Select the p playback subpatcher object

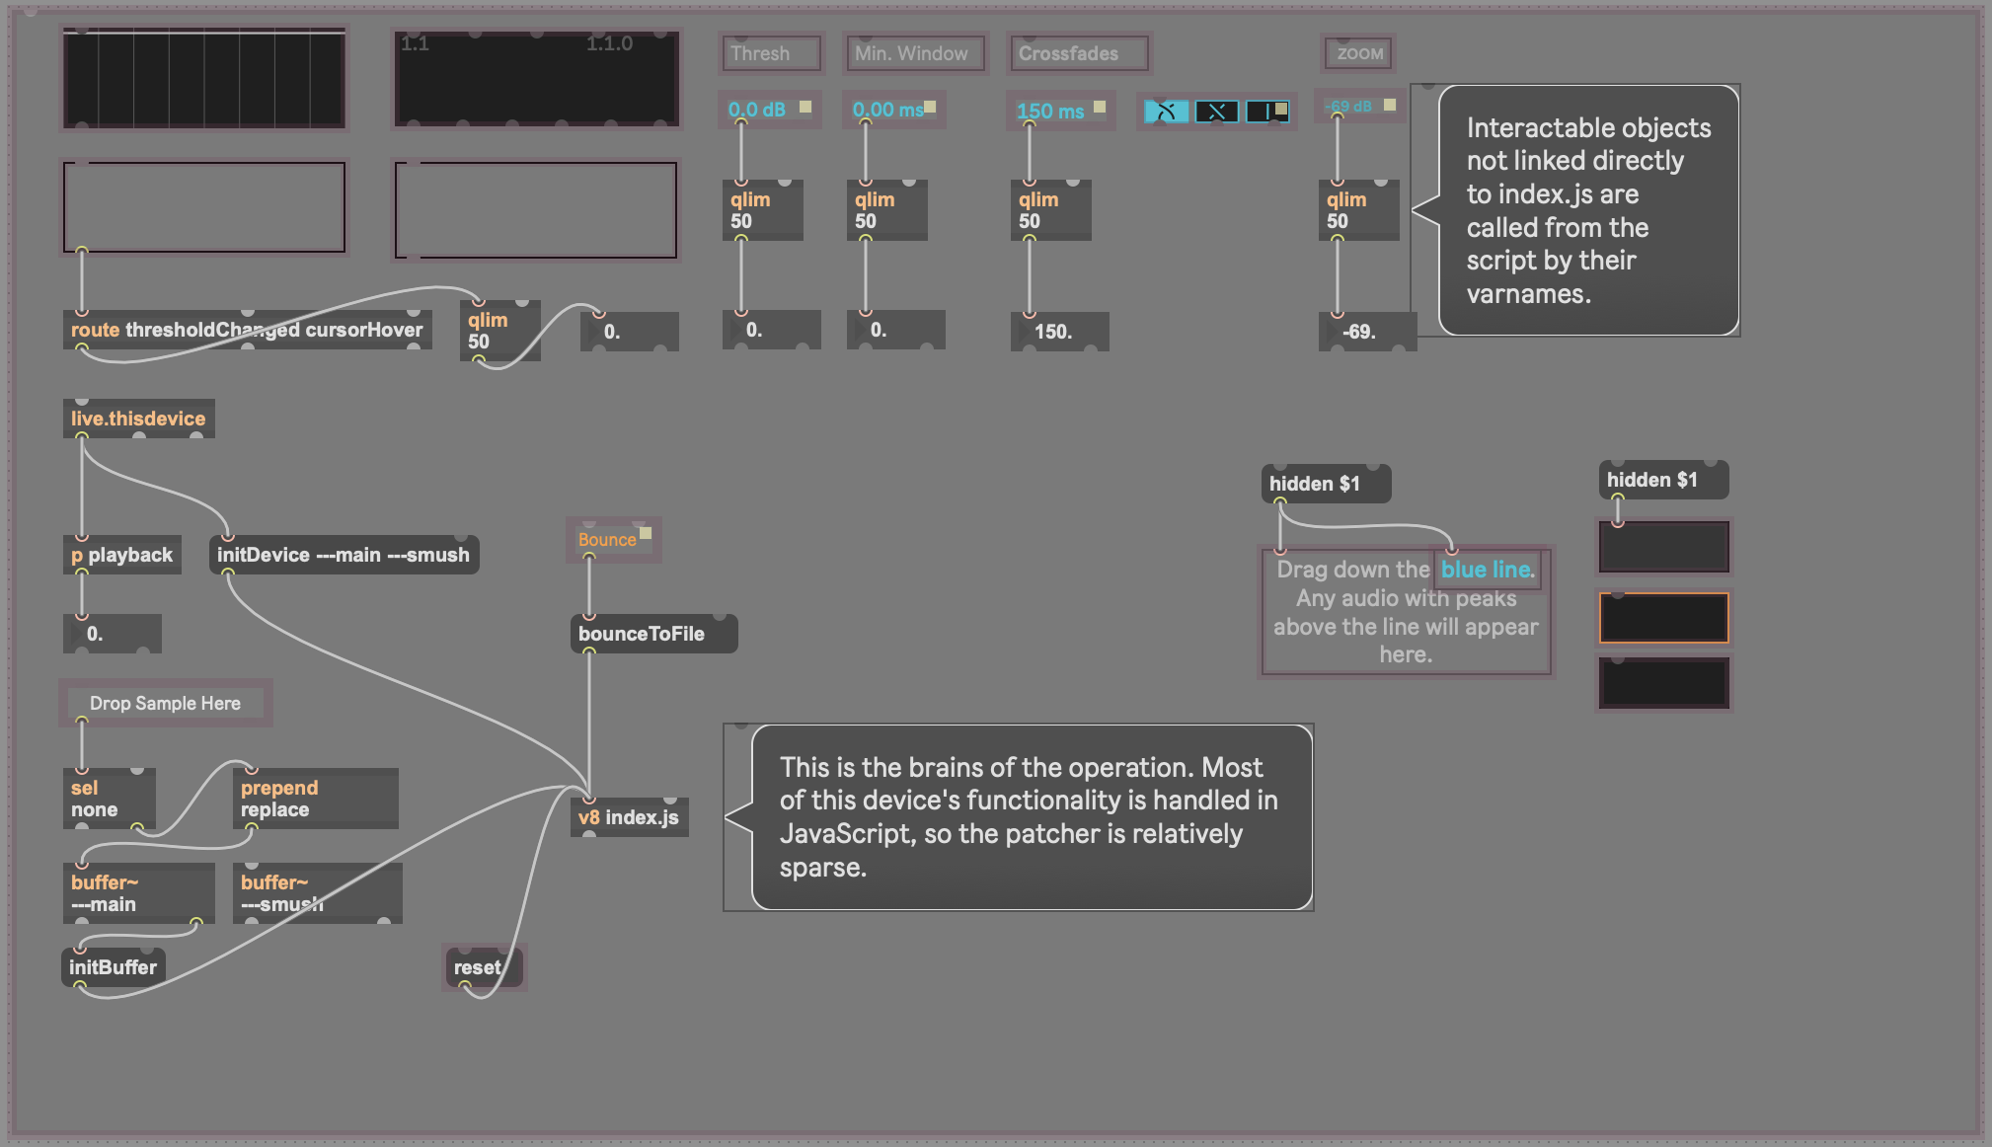(x=121, y=555)
